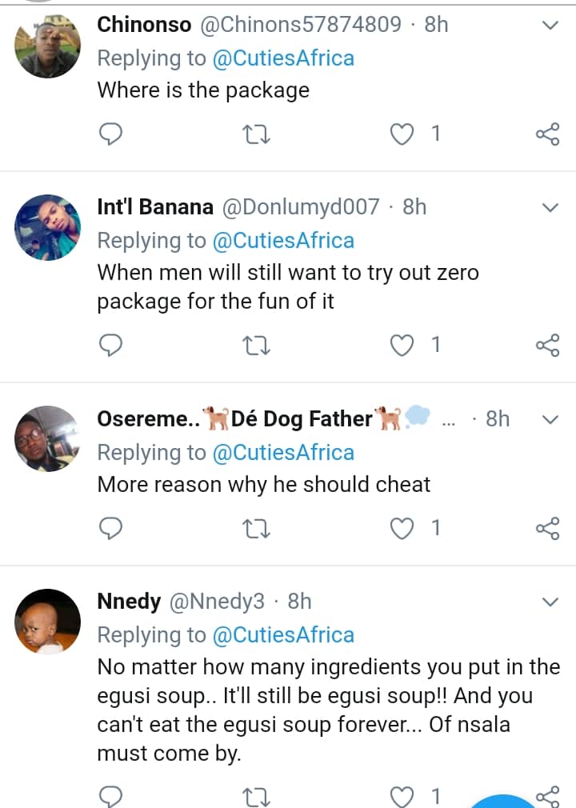
Task: Open dropdown menu on Chinonso's tweet
Action: point(550,26)
